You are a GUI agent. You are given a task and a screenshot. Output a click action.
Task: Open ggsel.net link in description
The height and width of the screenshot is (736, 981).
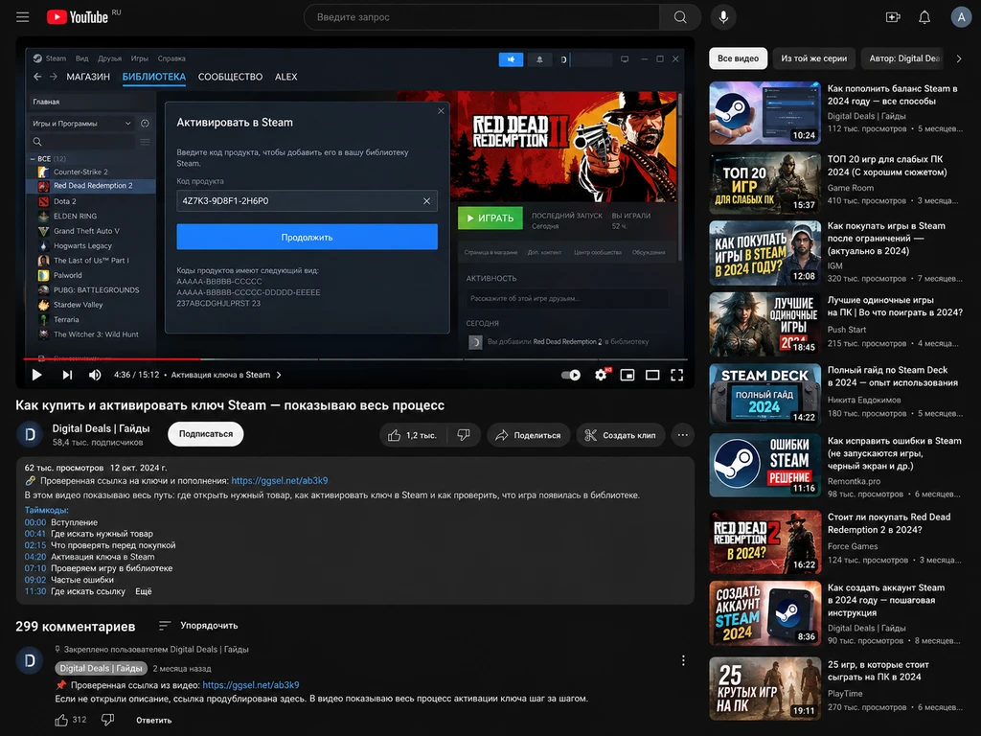(x=280, y=481)
